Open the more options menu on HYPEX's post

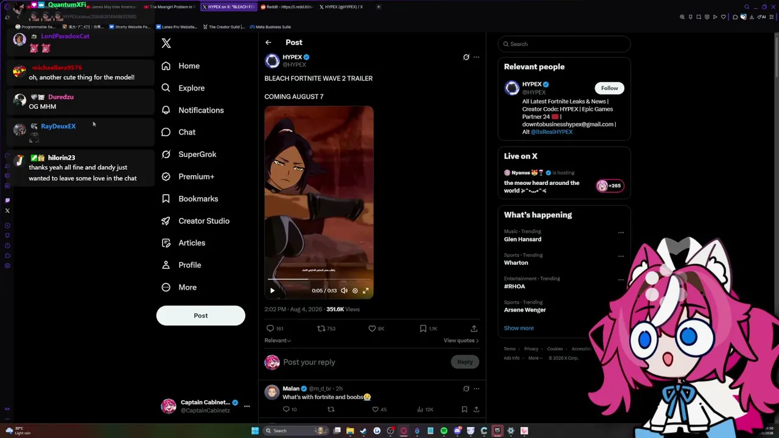tap(477, 57)
